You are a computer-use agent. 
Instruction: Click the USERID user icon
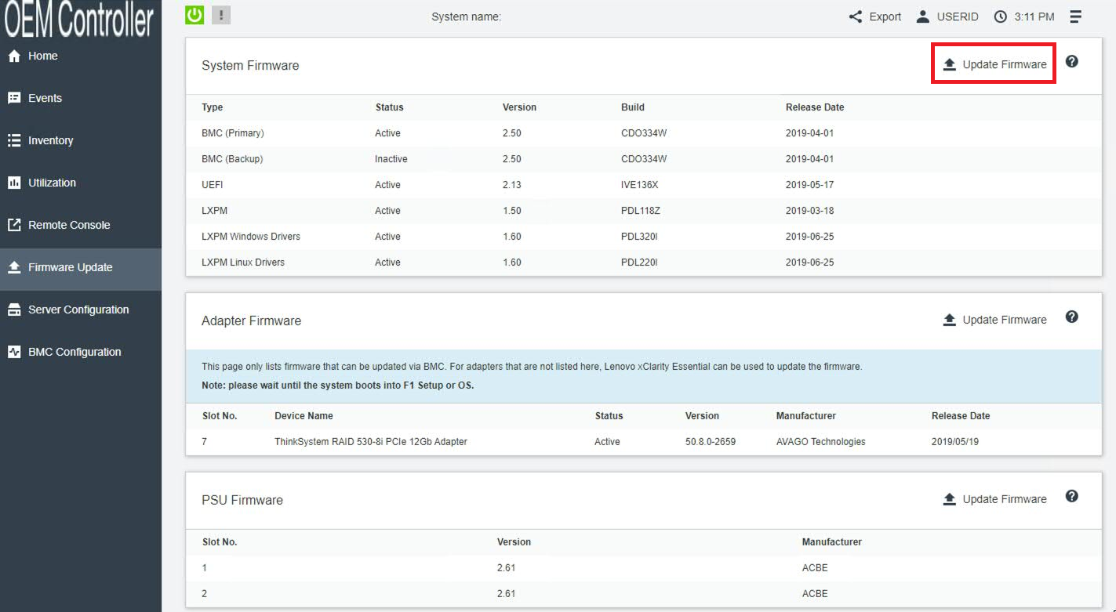(x=923, y=16)
